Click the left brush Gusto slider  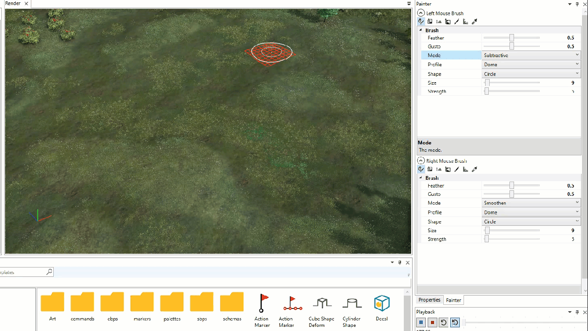click(511, 46)
